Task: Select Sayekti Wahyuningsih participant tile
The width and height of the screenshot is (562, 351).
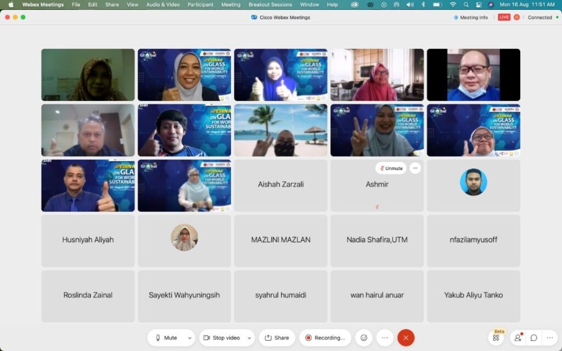Action: [x=184, y=296]
